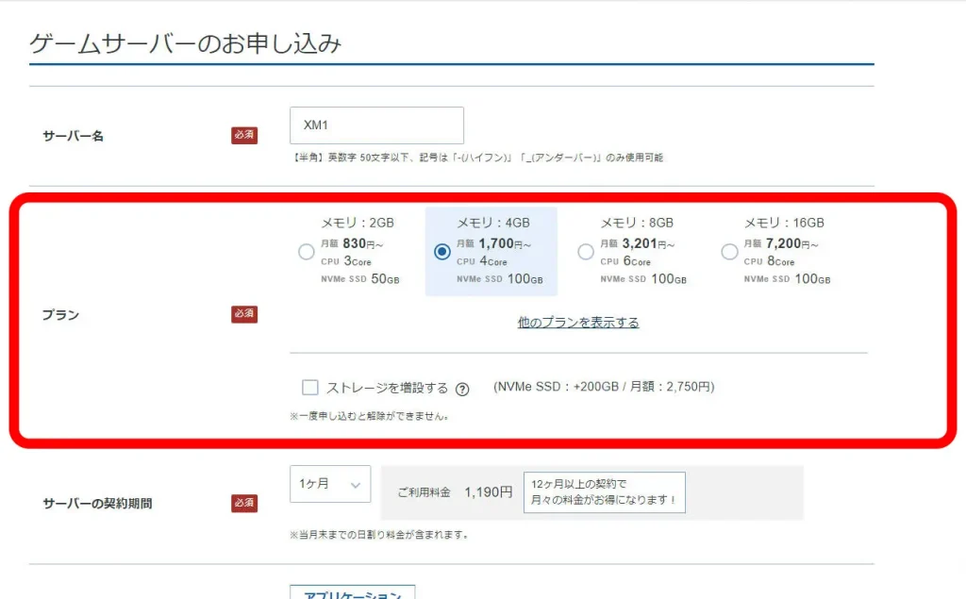Click the highlighted 4GB plan card

coord(491,250)
